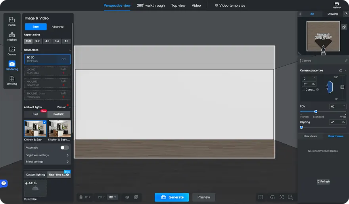Select the Decors sidebar icon
Image resolution: width=349 pixels, height=204 pixels.
pos(12,51)
